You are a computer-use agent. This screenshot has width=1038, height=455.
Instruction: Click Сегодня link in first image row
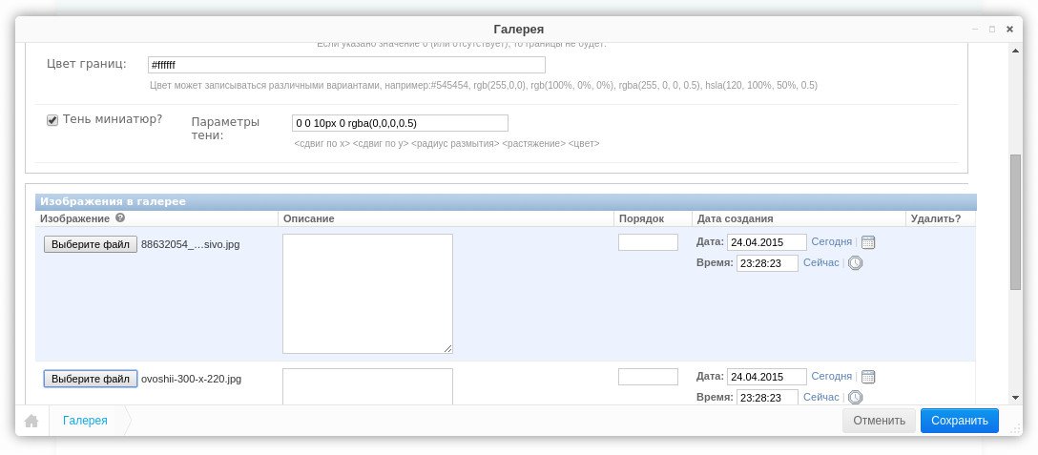[x=831, y=242]
